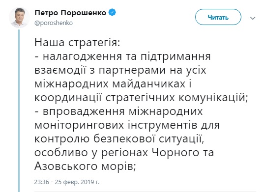
Task: Click the tweet line 'Наша стратегія:'
Action: [77, 43]
